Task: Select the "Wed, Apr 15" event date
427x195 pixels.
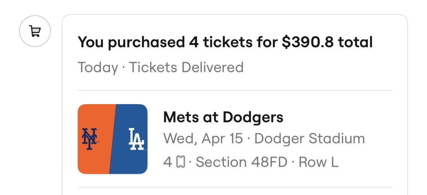Action: pos(203,139)
